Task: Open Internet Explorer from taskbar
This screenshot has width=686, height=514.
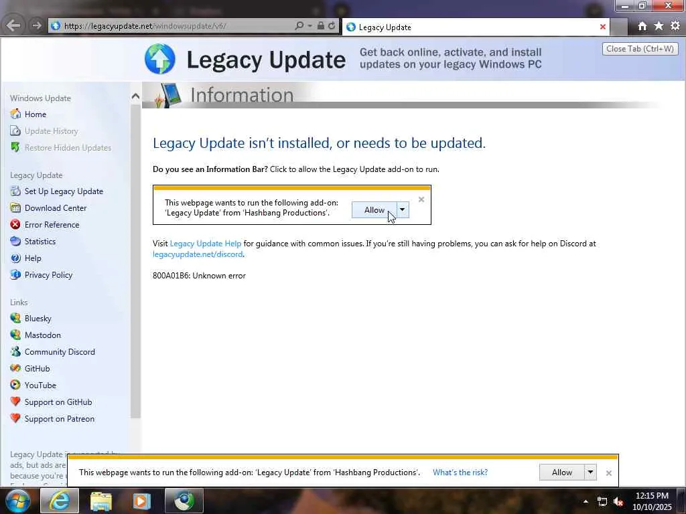Action: click(60, 501)
